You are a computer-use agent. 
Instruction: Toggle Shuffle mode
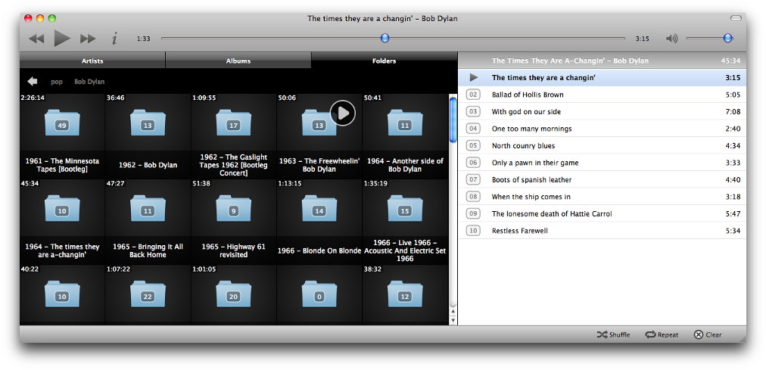point(614,335)
